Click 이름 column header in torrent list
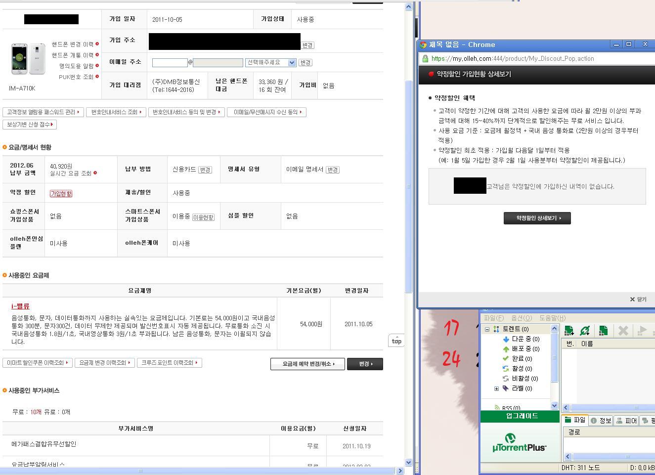 [617, 344]
